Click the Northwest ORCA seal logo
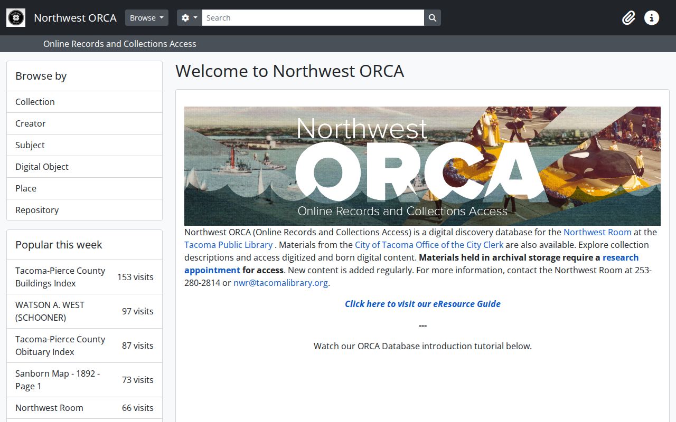Image resolution: width=676 pixels, height=422 pixels. pyautogui.click(x=16, y=18)
